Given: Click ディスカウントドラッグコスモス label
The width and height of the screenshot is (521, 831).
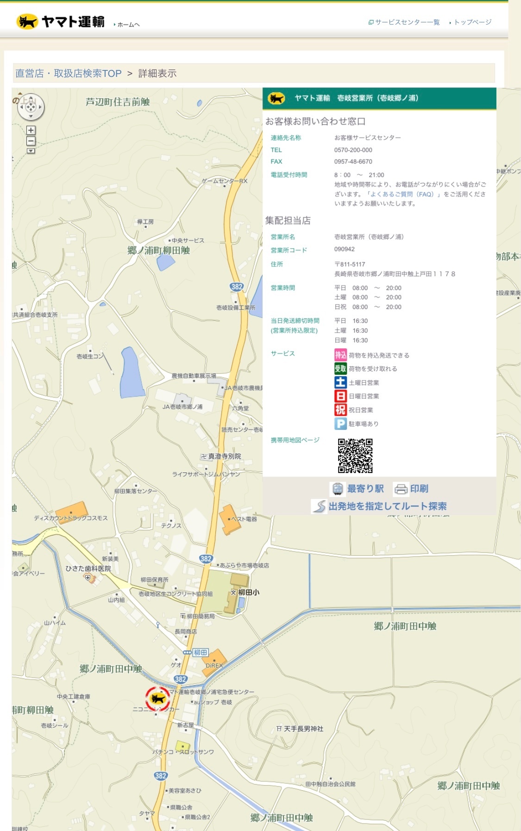Looking at the screenshot, I should point(71,518).
